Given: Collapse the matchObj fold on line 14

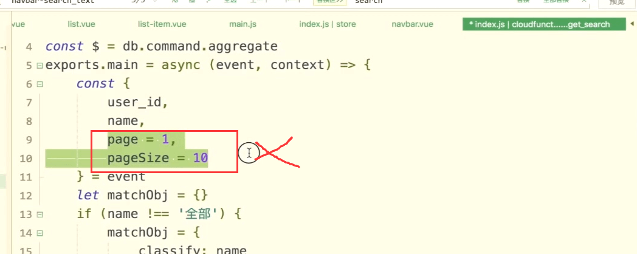Looking at the screenshot, I should 40,233.
